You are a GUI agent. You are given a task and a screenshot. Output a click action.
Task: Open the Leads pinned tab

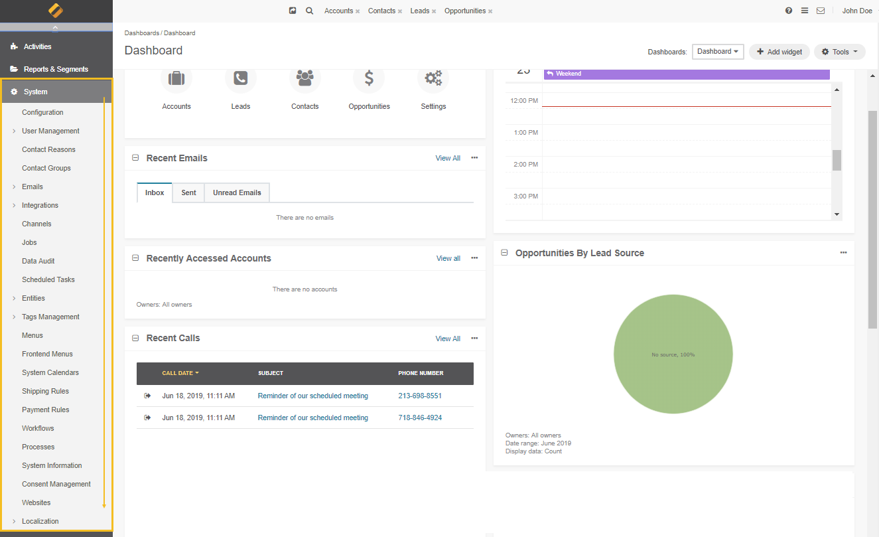tap(420, 11)
